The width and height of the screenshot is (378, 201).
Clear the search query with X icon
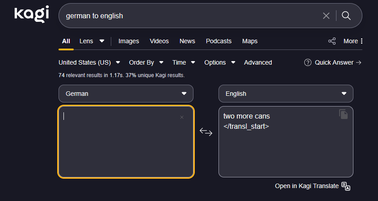[326, 16]
